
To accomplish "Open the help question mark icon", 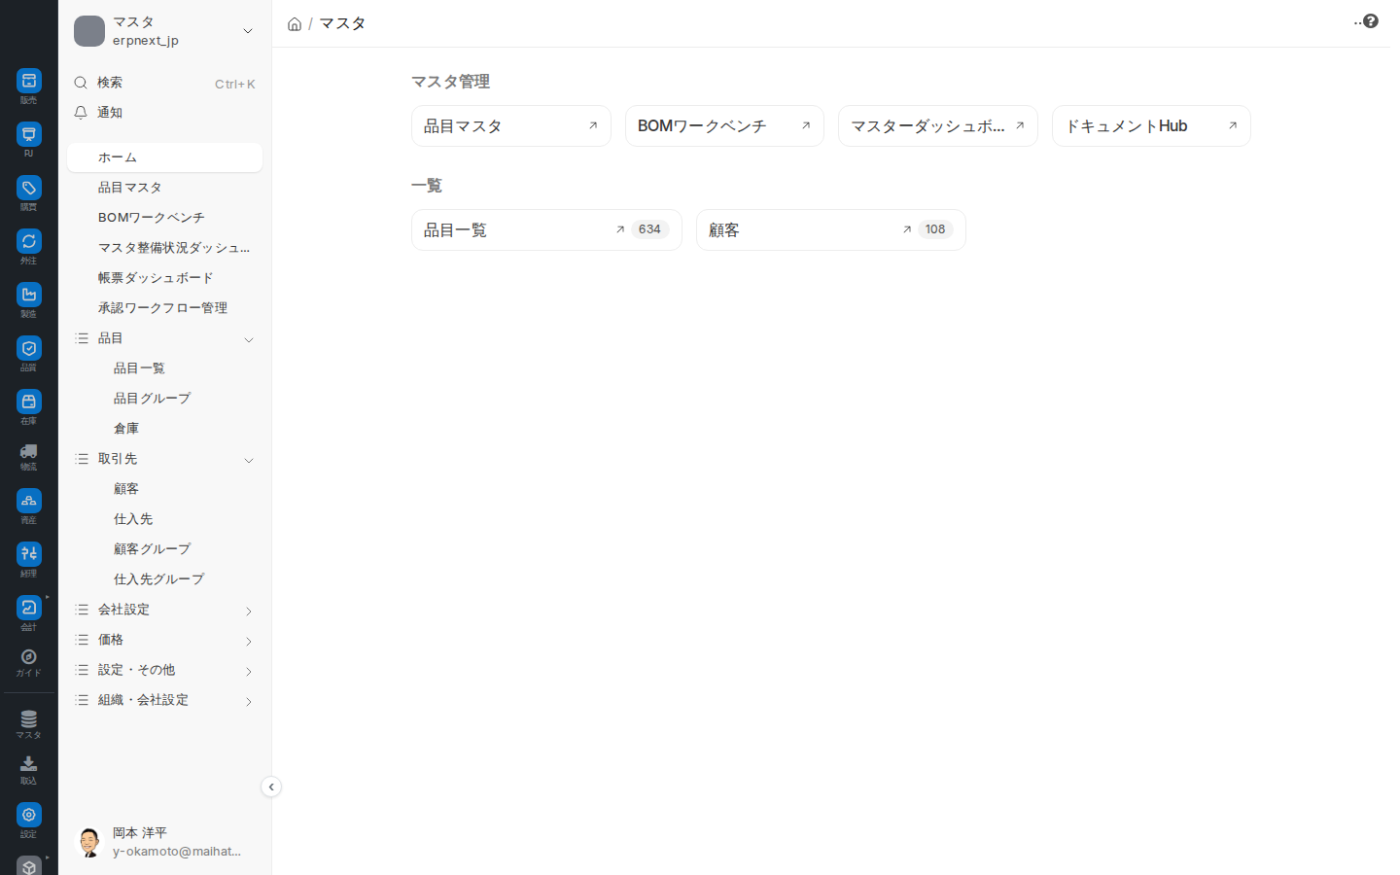I will point(1371,21).
